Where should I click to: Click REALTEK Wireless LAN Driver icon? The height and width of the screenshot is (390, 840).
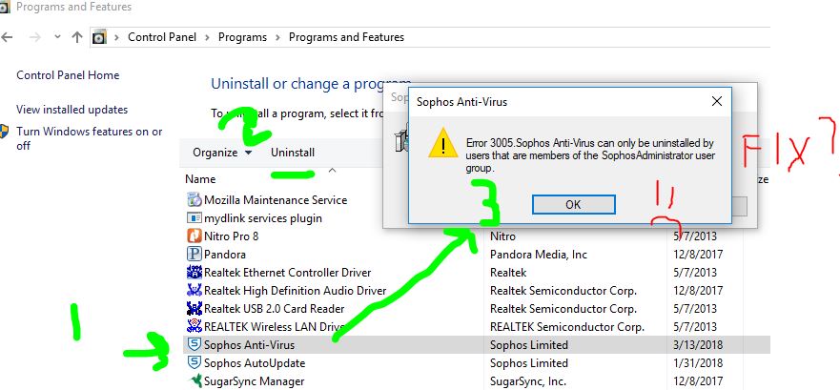194,326
